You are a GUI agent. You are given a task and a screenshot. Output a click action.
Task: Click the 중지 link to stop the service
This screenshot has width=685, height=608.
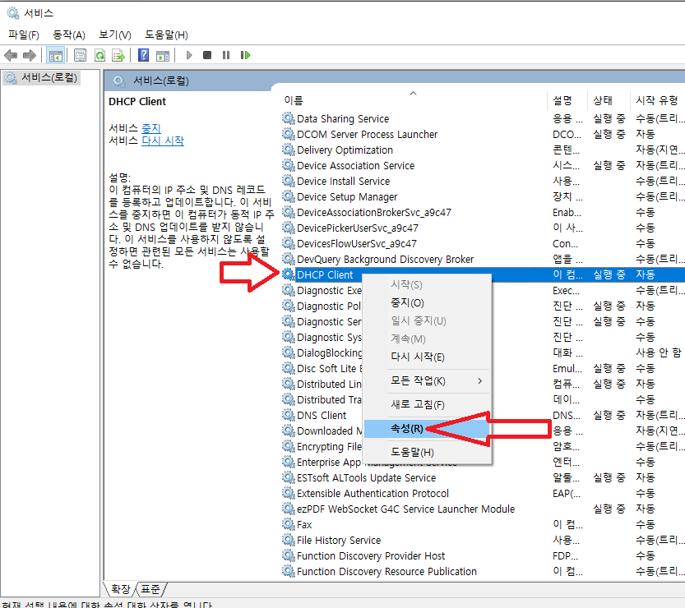(x=151, y=128)
